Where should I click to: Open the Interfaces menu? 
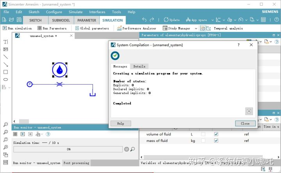click(x=97, y=12)
